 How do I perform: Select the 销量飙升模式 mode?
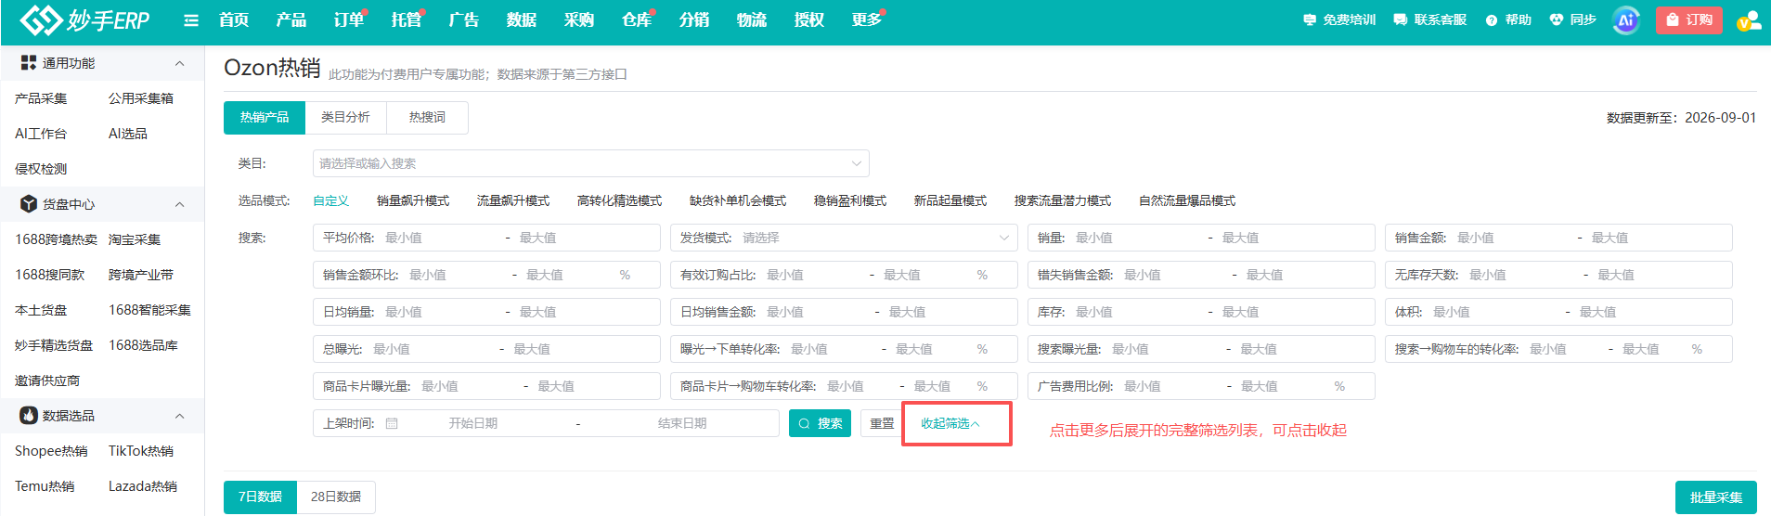tap(413, 201)
